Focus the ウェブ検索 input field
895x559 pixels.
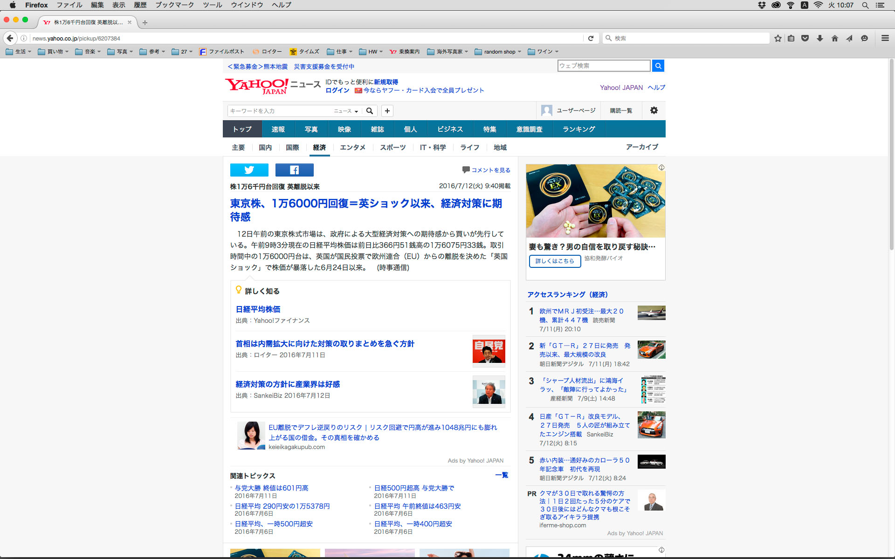tap(603, 66)
